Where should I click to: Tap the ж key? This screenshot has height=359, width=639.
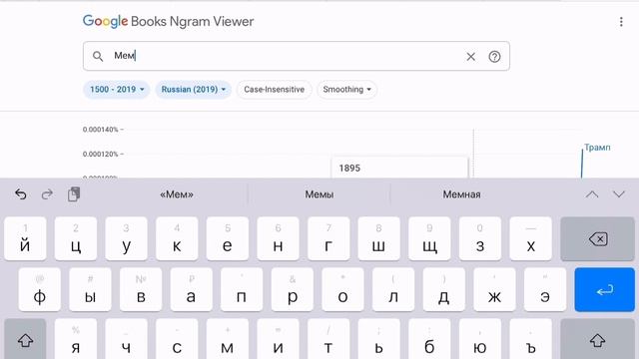click(x=494, y=290)
